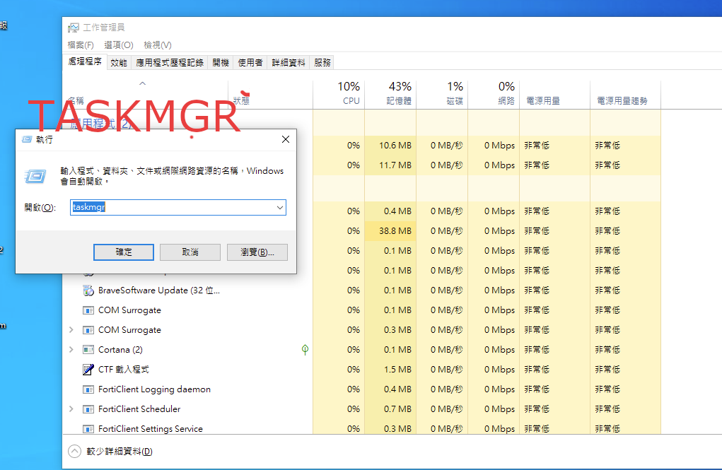Switch to the 詳細資料 tab
Image resolution: width=722 pixels, height=470 pixels.
[289, 63]
